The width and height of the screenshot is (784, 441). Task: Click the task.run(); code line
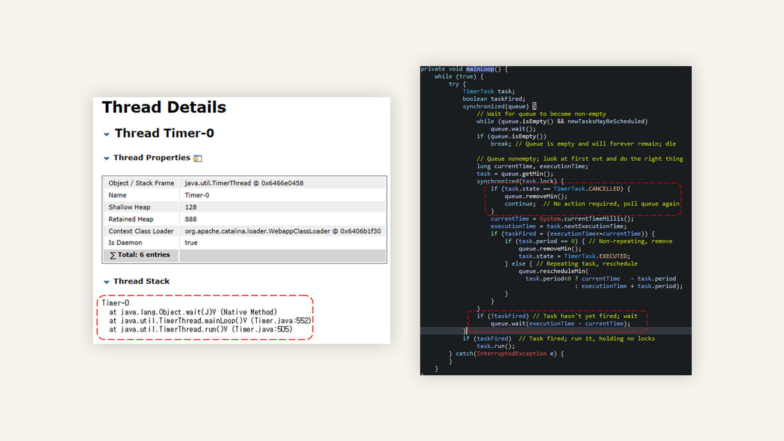point(495,346)
